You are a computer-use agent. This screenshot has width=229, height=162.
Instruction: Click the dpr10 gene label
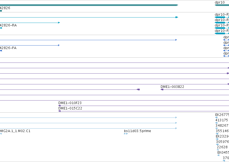point(220,2)
